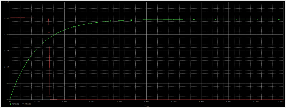
Task: Click the 1.0V y-axis label
Action: tap(7, 83)
